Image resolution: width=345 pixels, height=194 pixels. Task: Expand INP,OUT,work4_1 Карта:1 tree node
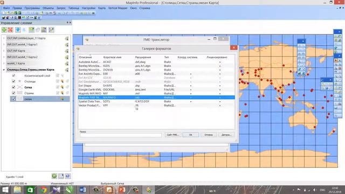click(4, 44)
